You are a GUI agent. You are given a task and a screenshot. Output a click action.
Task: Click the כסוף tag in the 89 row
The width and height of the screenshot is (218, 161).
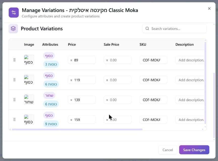[49, 56]
